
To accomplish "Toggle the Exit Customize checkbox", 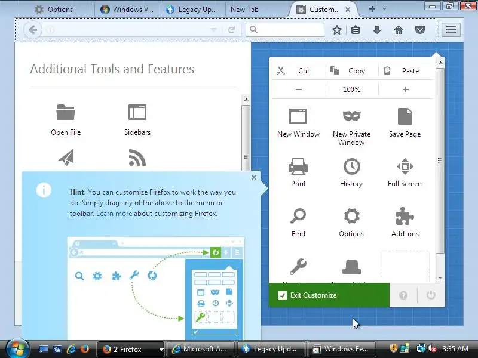I will tap(283, 295).
